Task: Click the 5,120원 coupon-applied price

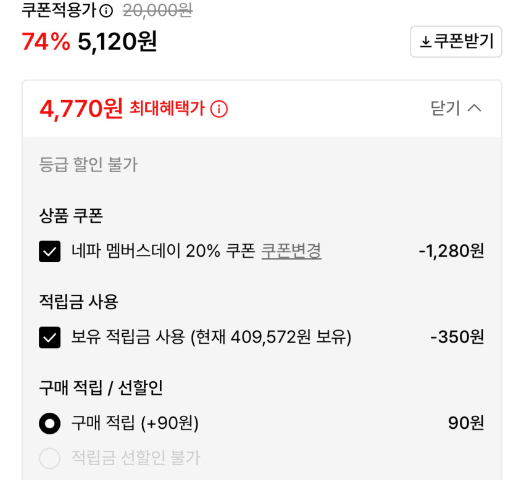Action: point(117,42)
